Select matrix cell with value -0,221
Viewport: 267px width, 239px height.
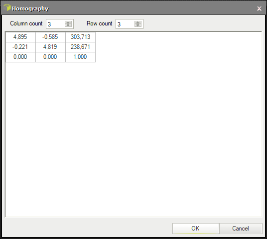[x=20, y=47]
